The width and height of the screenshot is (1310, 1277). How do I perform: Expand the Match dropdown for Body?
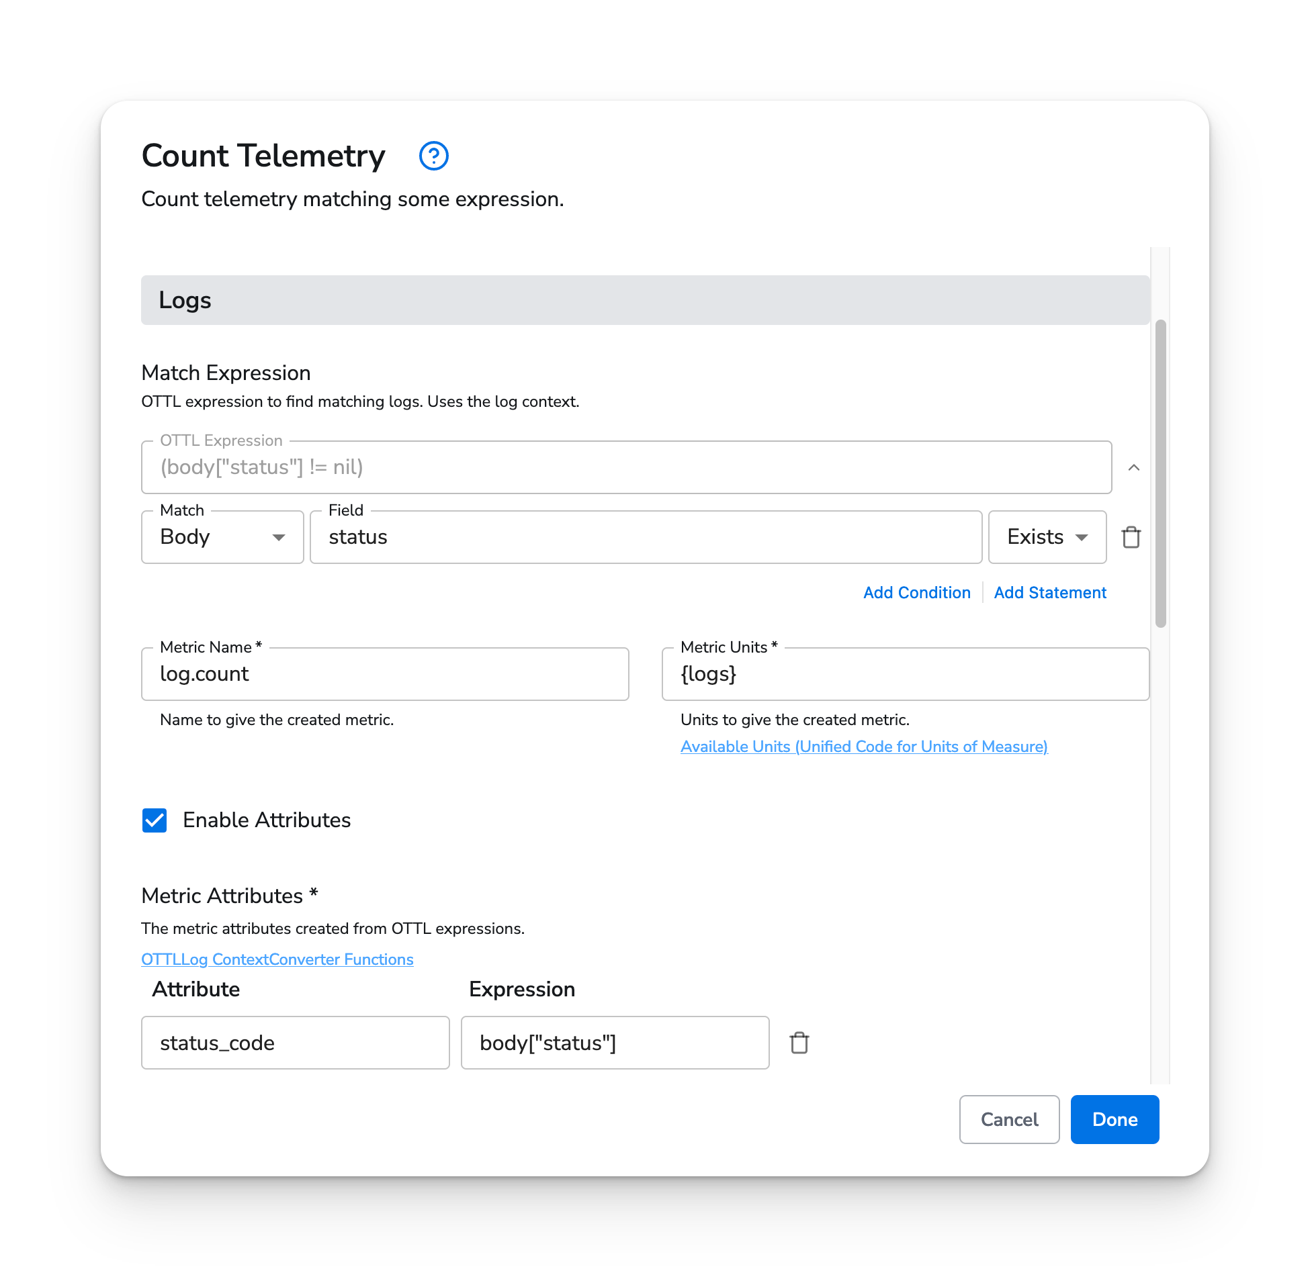277,536
